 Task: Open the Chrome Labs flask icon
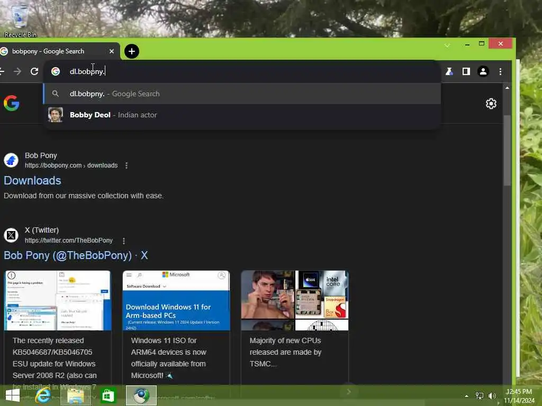449,71
